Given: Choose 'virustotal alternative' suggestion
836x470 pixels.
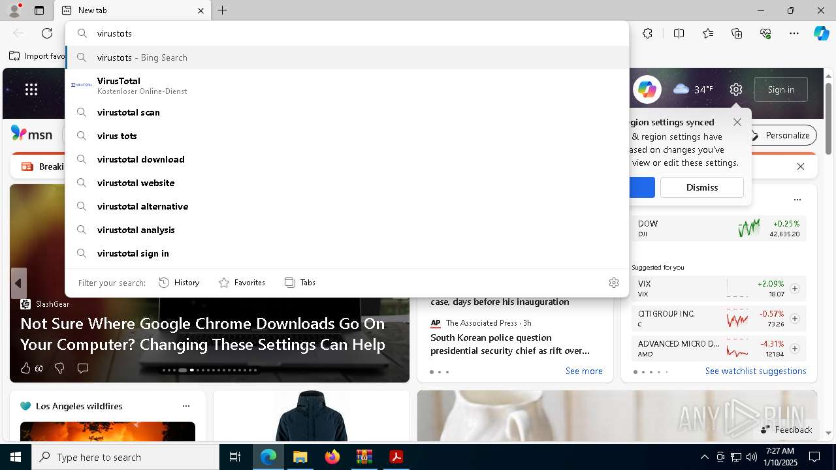Looking at the screenshot, I should point(347,206).
